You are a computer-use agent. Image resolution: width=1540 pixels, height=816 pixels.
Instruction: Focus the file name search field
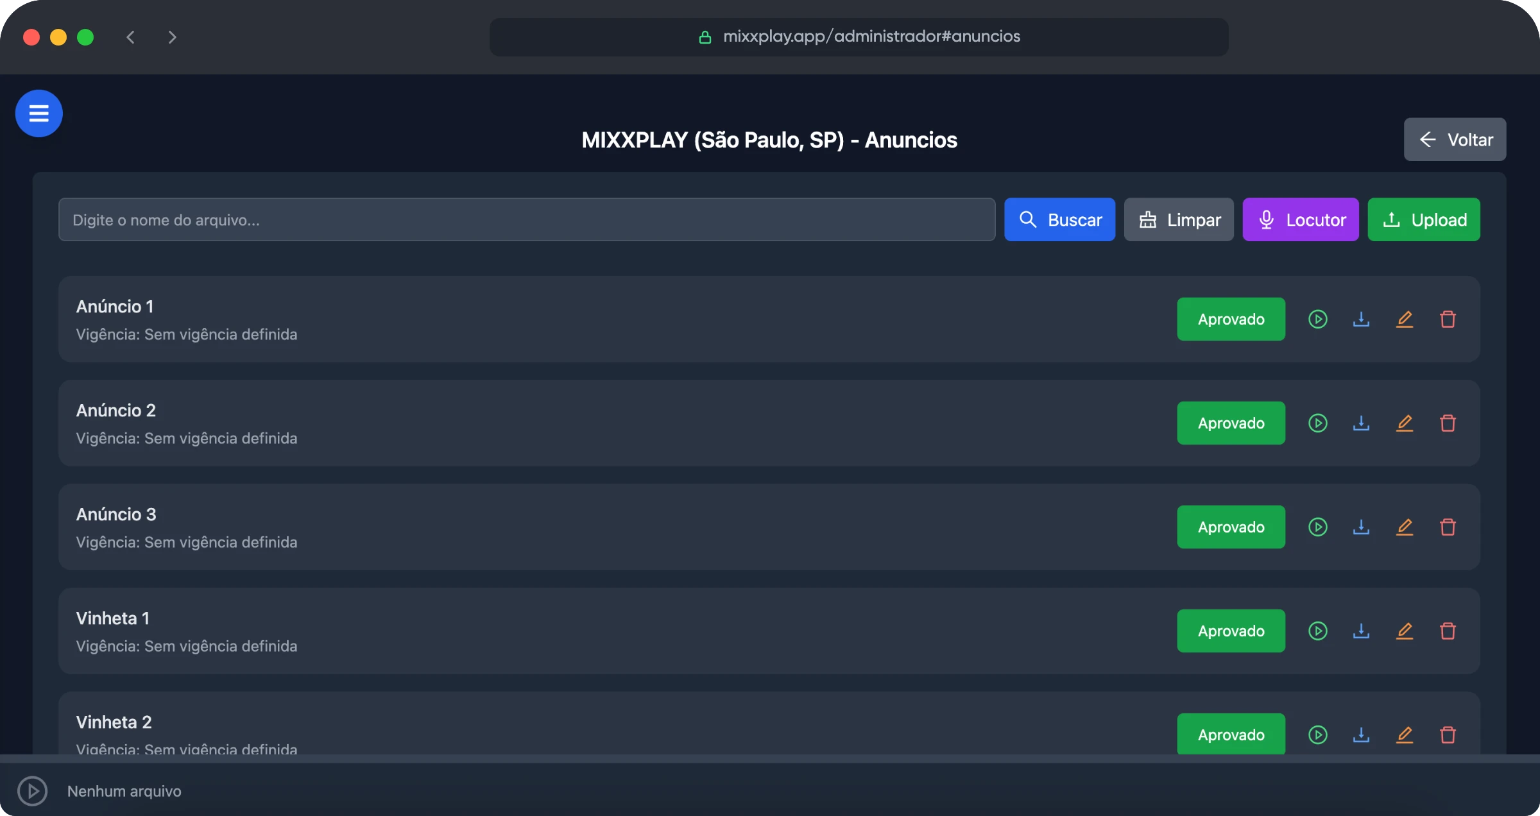coord(527,219)
